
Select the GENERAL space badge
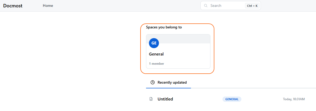[x=232, y=99]
